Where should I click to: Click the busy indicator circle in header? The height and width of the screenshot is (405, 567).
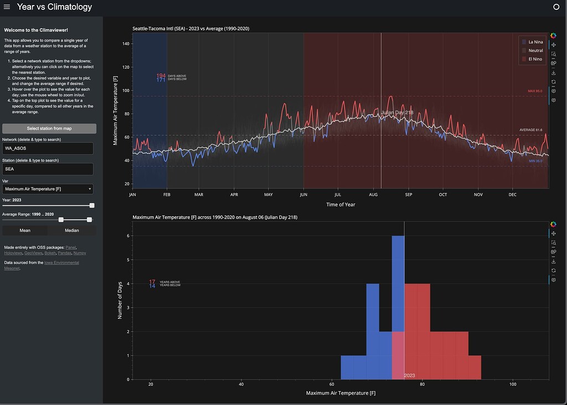(556, 7)
